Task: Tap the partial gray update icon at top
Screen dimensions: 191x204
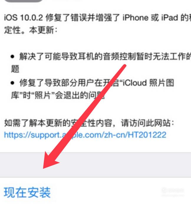Action: pyautogui.click(x=24, y=1)
